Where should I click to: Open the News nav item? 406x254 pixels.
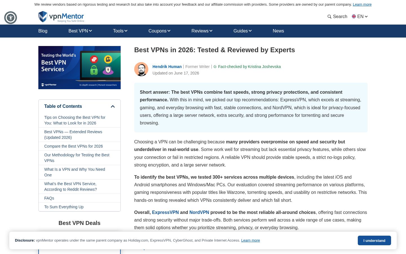pos(278,31)
